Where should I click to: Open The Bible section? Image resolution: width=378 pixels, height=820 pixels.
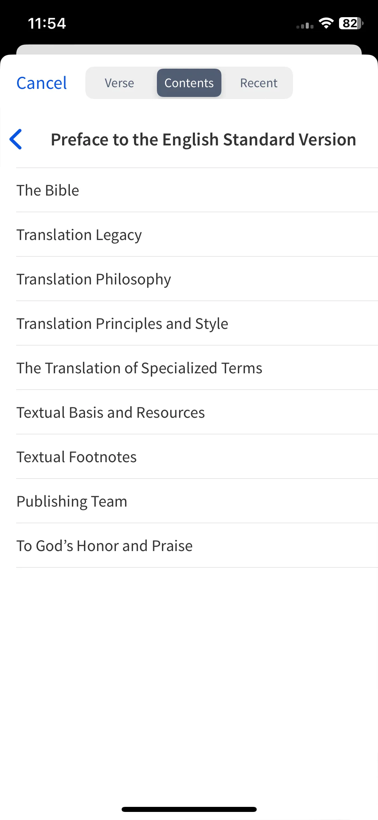(197, 190)
